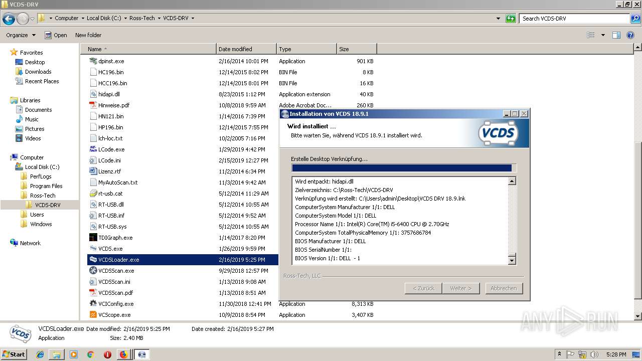Click the Explorer Back navigation arrow
642x361 pixels.
(x=9, y=19)
